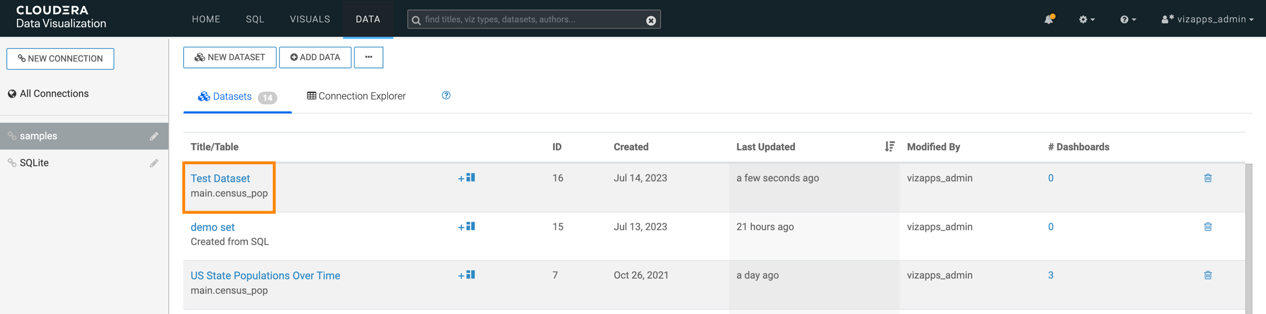Open the vizapps_admin user menu
Viewport: 1266px width, 314px height.
pos(1207,19)
